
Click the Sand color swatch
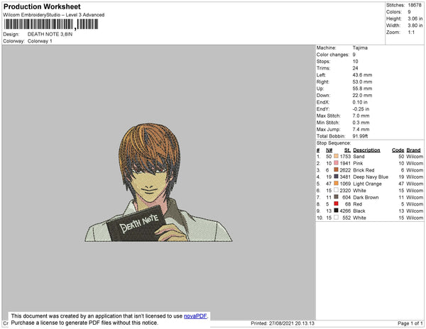coord(336,156)
